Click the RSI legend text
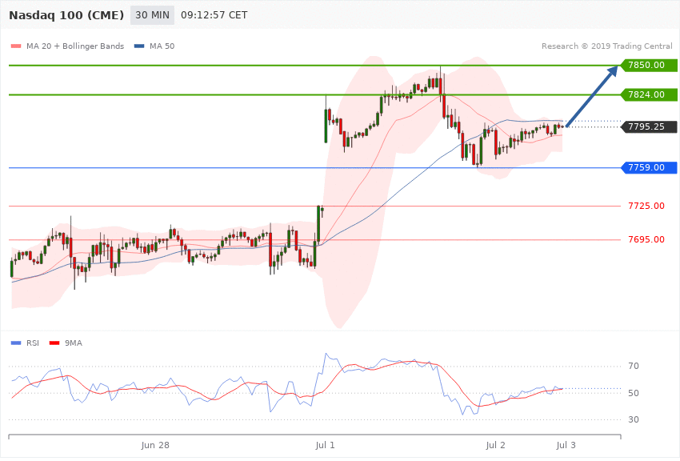 coord(33,343)
